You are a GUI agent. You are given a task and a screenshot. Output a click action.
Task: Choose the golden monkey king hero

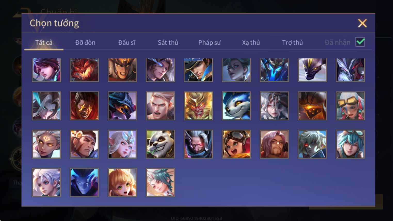(x=198, y=106)
